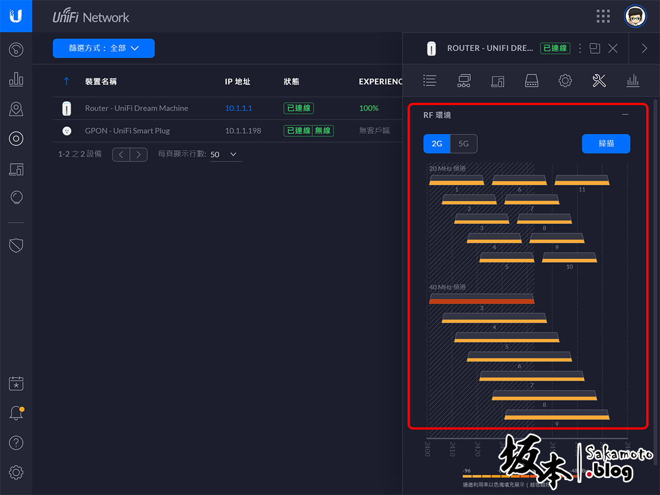660x495 pixels.
Task: Open the 10.1.1.1 IP address link
Action: point(239,108)
